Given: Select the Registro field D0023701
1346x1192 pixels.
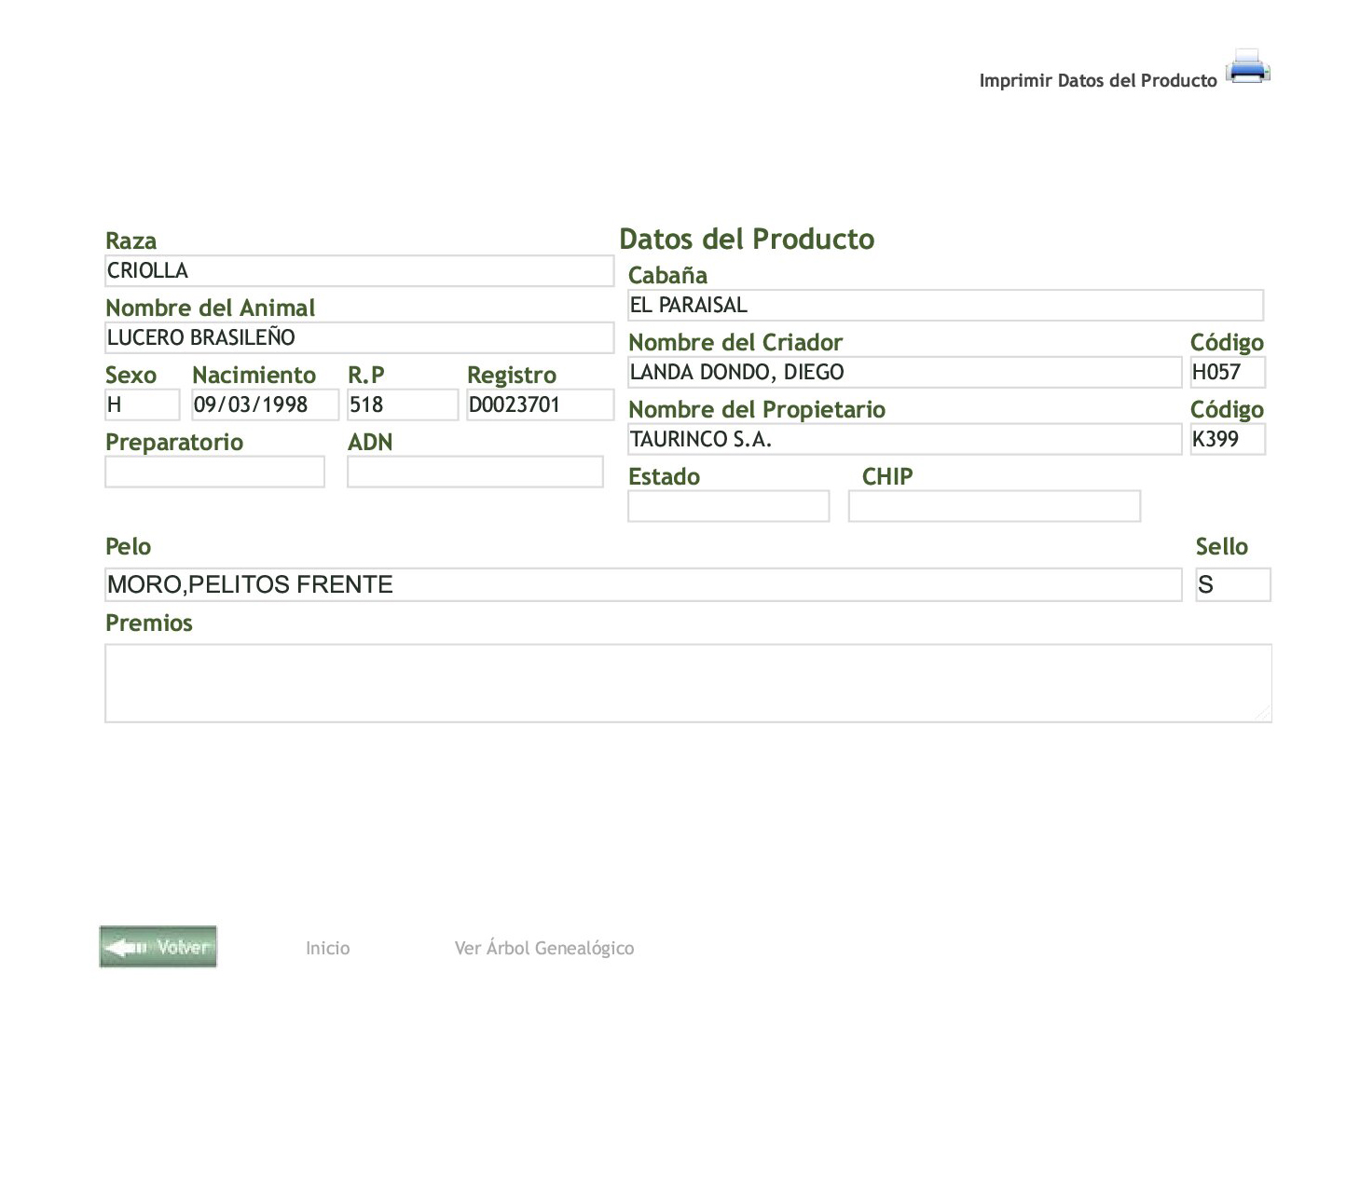Looking at the screenshot, I should pyautogui.click(x=540, y=405).
